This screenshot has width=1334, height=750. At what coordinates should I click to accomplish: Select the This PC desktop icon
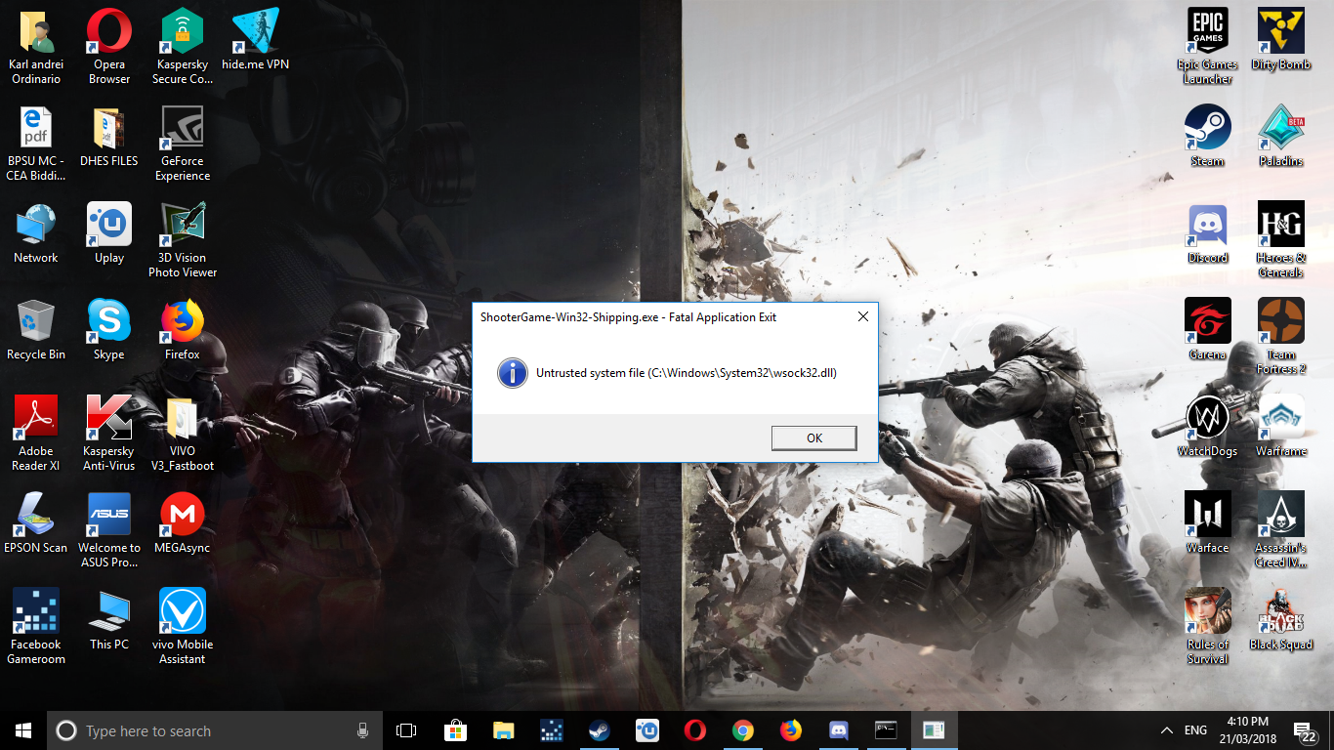109,620
